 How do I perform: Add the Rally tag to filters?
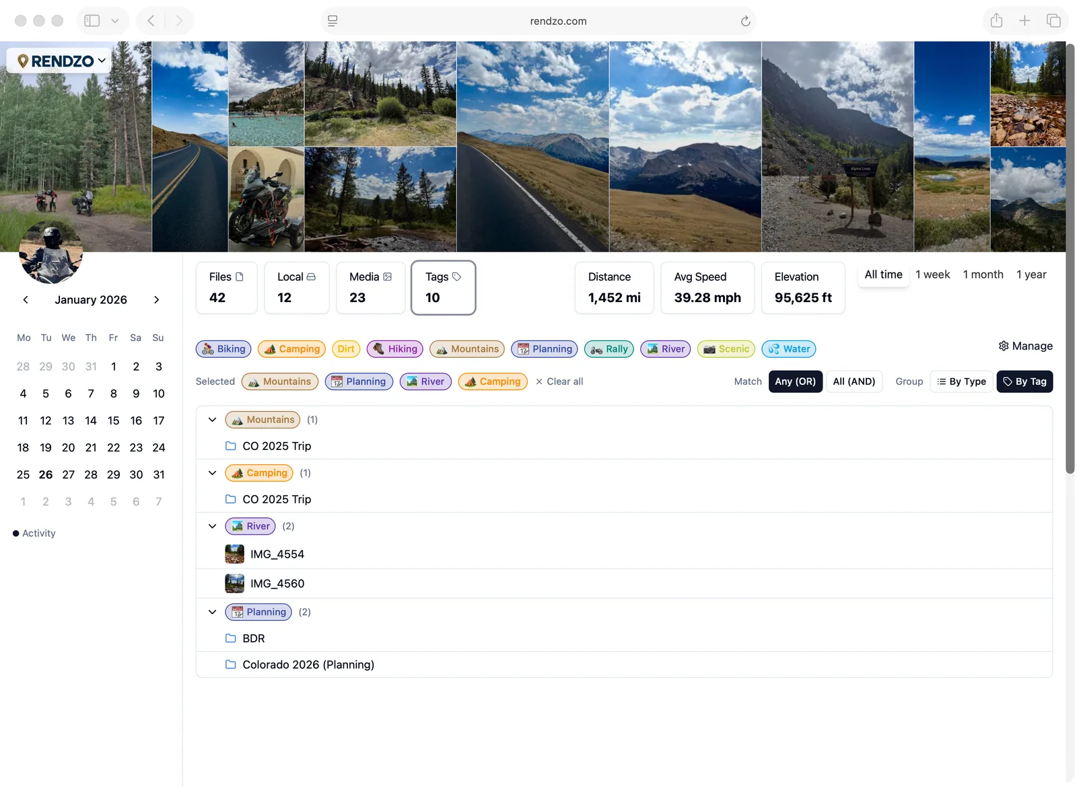[609, 348]
